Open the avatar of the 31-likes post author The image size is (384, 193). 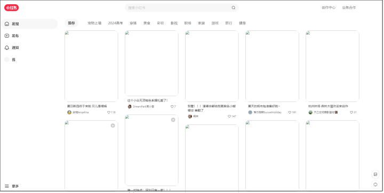[310, 112]
